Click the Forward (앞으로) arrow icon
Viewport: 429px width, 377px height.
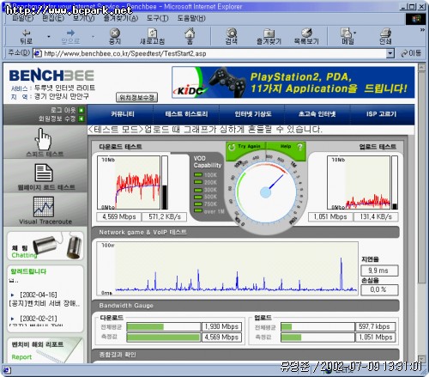pyautogui.click(x=70, y=33)
